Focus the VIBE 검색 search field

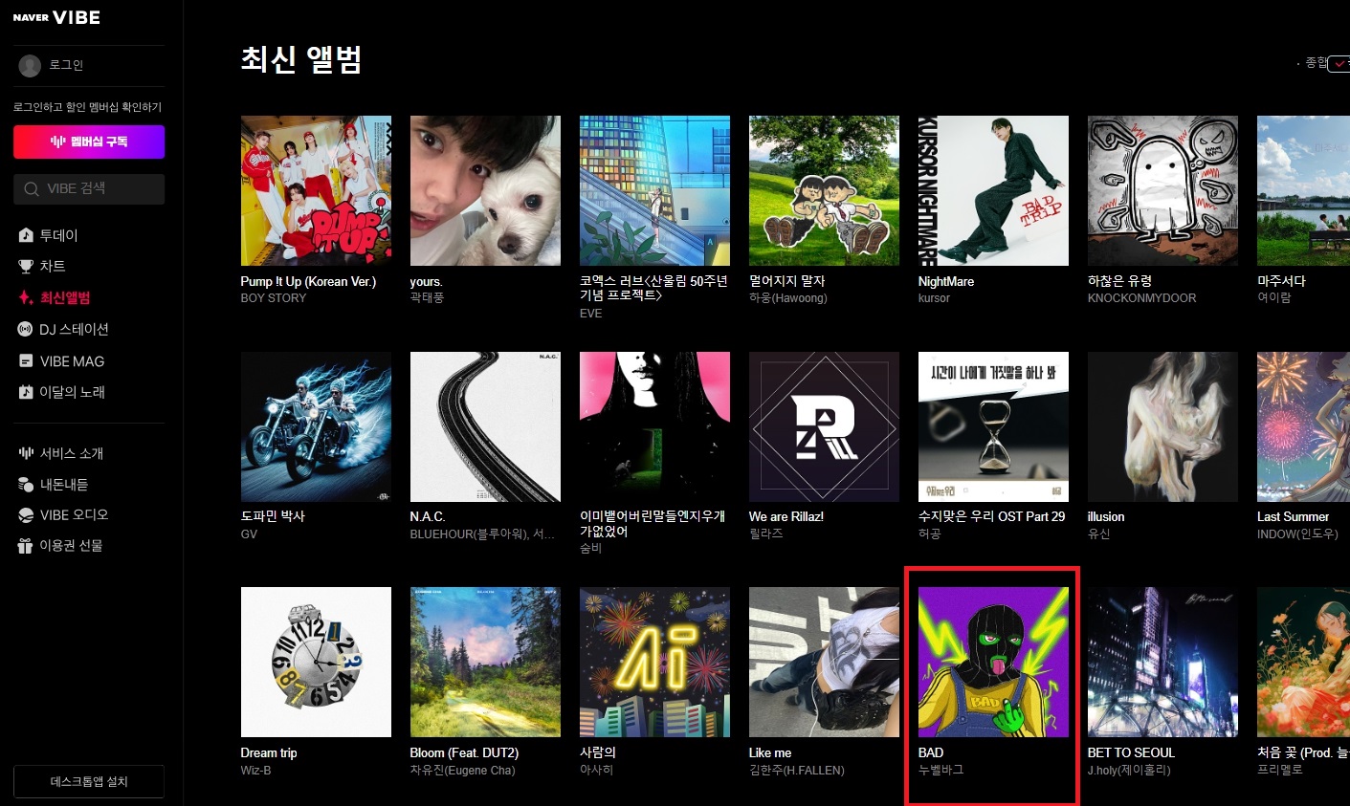click(89, 189)
